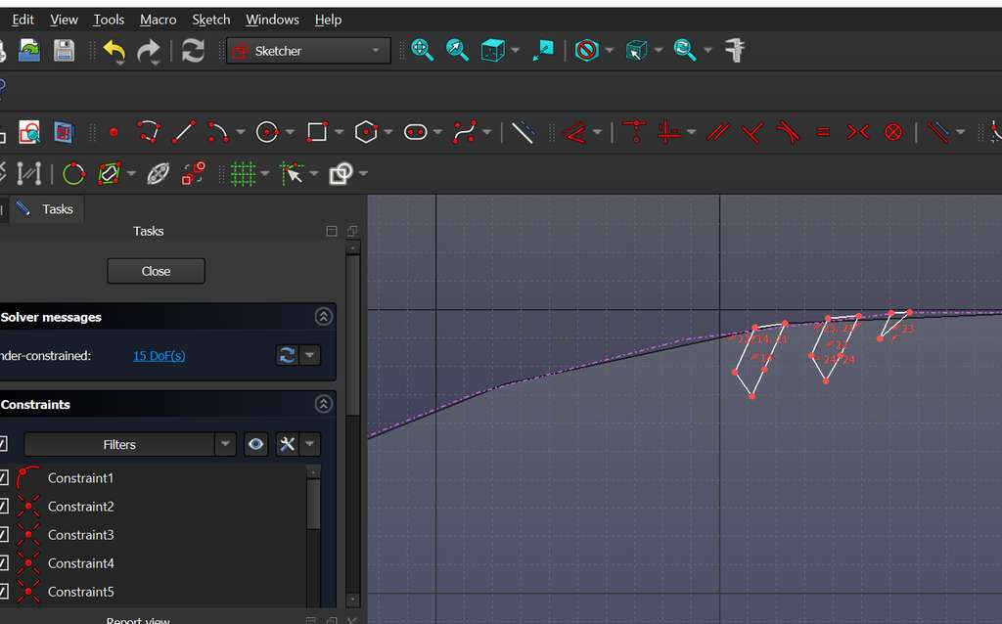This screenshot has width=1002, height=624.
Task: Click the solver refresh button
Action: coord(287,355)
